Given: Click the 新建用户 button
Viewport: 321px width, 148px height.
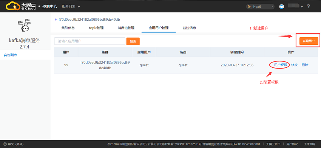Looking at the screenshot, I should click(x=309, y=41).
